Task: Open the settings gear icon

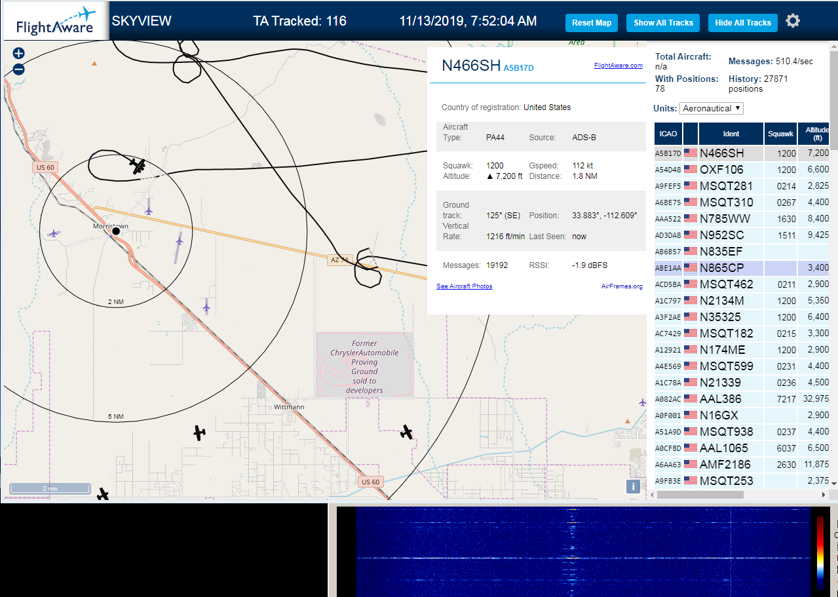Action: tap(793, 21)
